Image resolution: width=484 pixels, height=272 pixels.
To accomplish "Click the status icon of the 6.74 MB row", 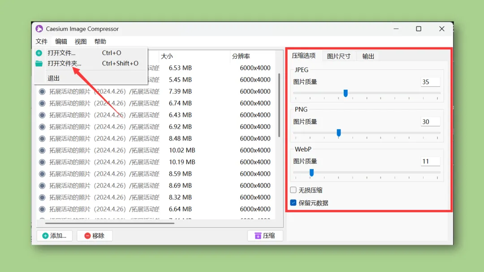I will click(x=42, y=104).
